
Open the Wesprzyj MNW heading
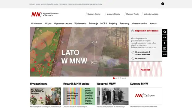pyautogui.click(x=106, y=84)
